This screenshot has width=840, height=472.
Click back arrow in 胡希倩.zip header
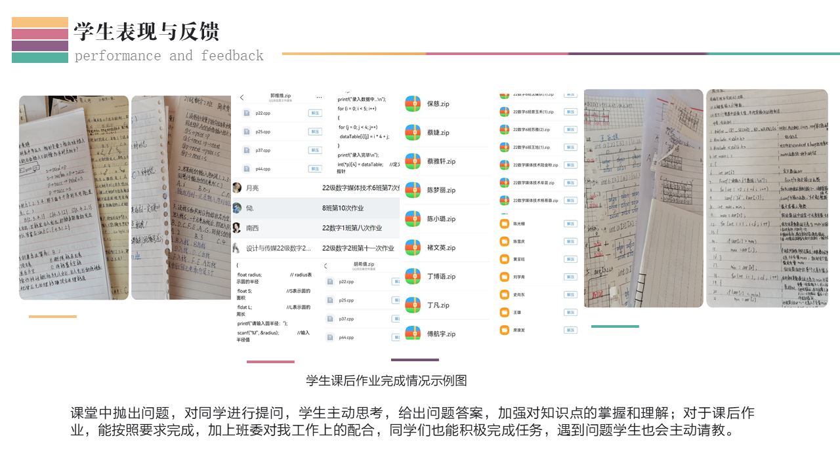(x=325, y=265)
